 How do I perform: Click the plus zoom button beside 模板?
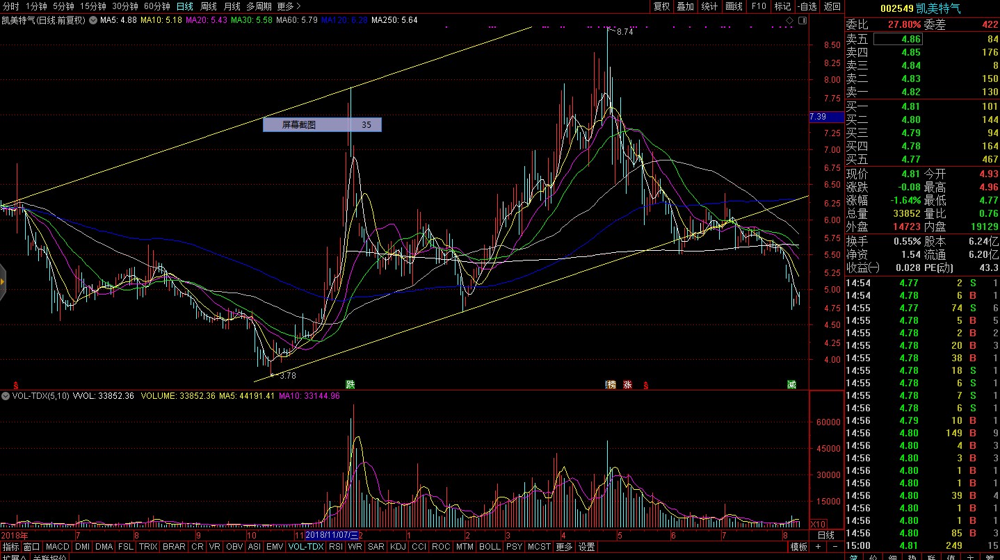click(818, 547)
